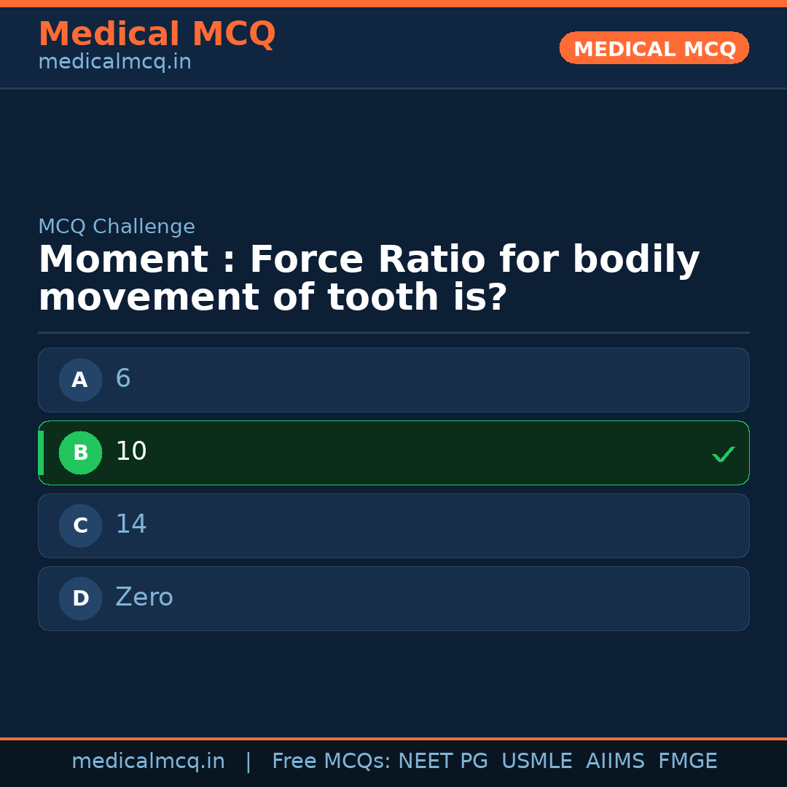Open the medicalmcq.in link under the title

(x=114, y=63)
